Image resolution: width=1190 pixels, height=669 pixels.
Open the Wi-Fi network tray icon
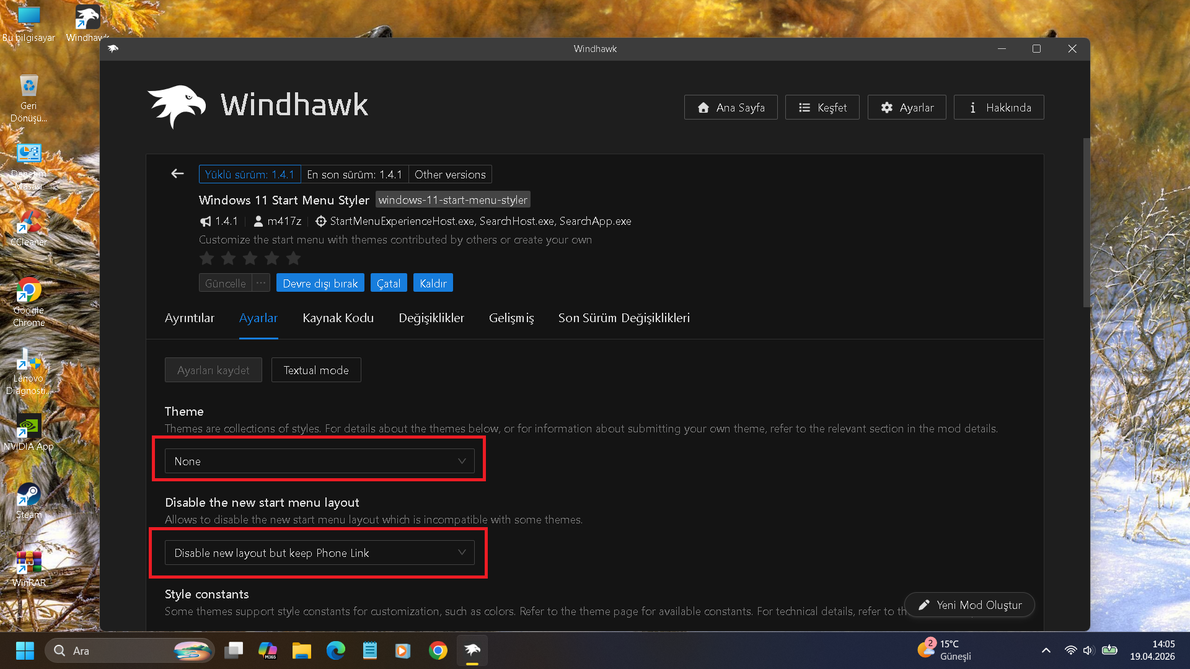1070,650
